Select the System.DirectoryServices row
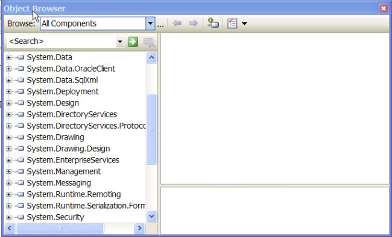 tap(72, 114)
